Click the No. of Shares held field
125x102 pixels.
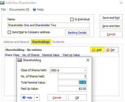[x=72, y=76]
